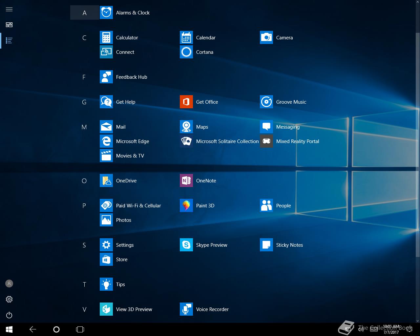Click the letter S group header
The height and width of the screenshot is (336, 420).
click(84, 245)
